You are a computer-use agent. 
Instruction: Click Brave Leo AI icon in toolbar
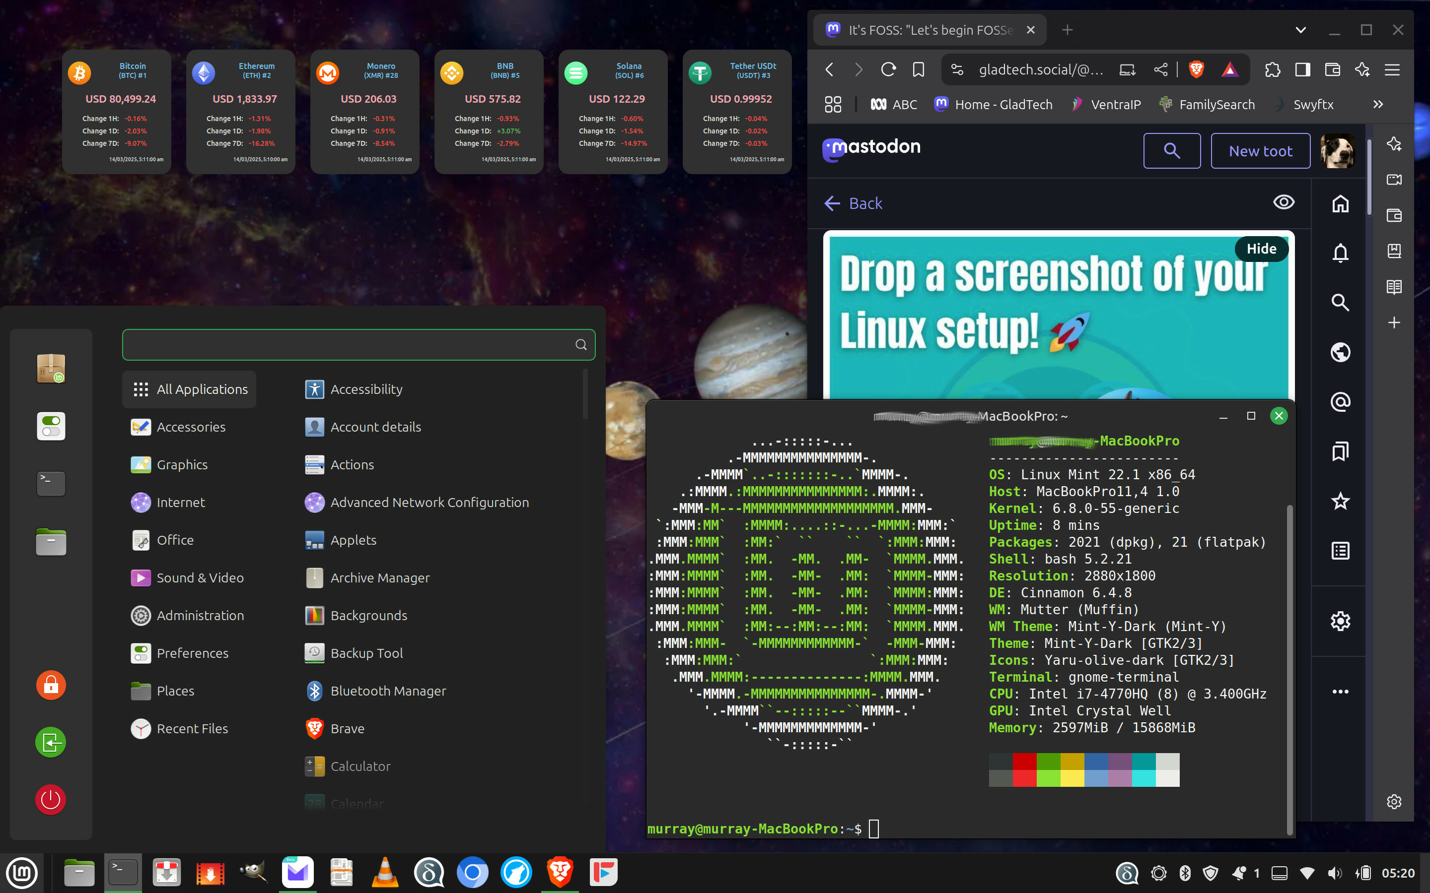1362,69
